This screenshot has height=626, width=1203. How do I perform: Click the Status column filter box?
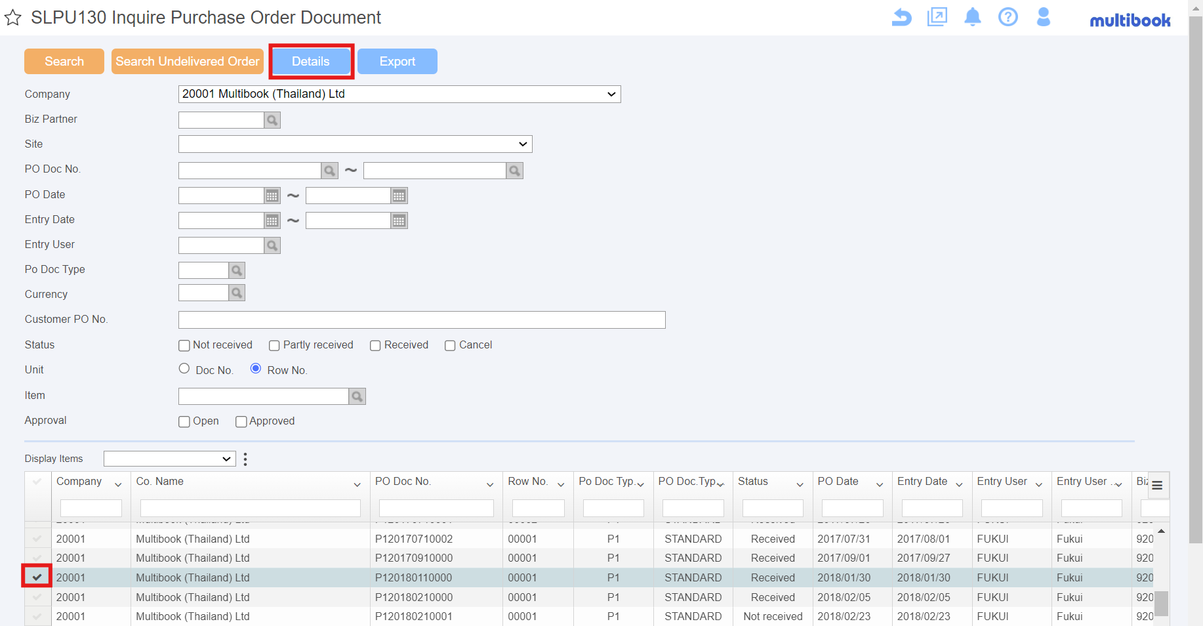(773, 509)
